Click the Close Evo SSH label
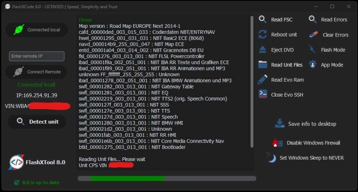Viewport: 358px width, 192px height. coord(287,95)
